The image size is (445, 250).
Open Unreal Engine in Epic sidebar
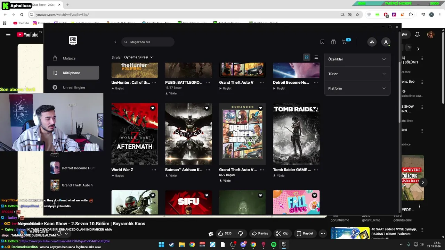[73, 87]
